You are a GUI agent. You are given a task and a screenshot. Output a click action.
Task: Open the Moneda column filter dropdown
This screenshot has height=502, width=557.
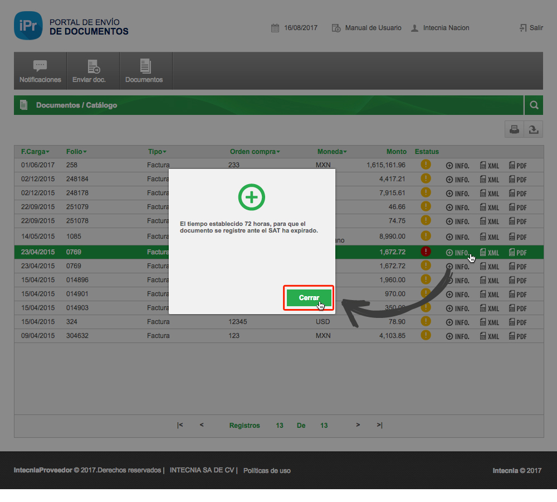[x=332, y=152]
